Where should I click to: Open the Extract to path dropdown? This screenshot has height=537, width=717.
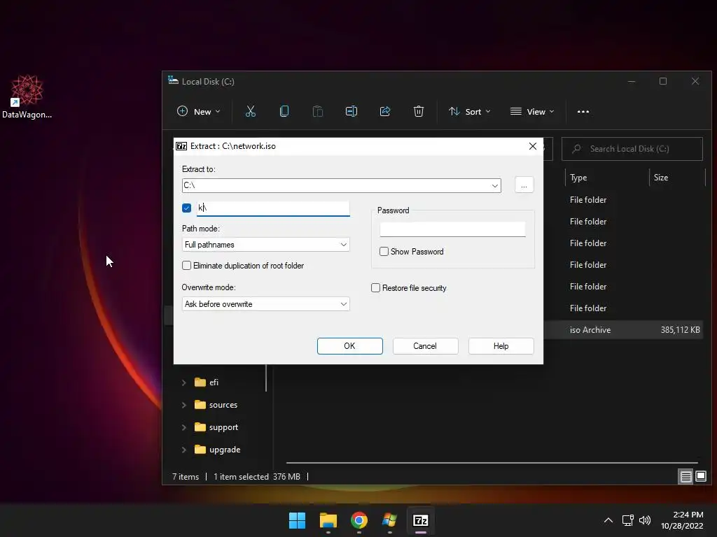[495, 186]
